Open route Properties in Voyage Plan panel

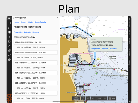point(18,32)
